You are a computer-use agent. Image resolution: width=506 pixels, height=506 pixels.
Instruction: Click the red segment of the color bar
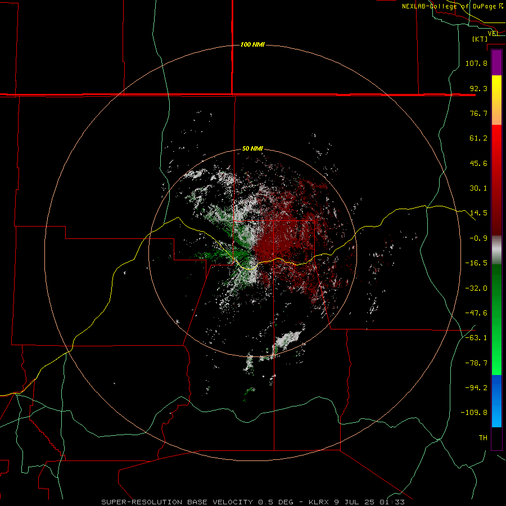tap(496, 180)
